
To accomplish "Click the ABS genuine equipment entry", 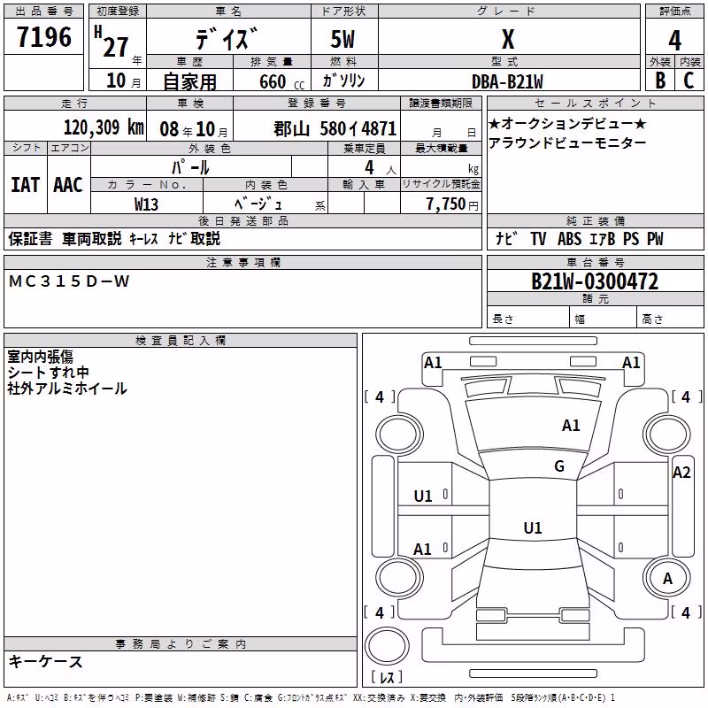I will 569,238.
